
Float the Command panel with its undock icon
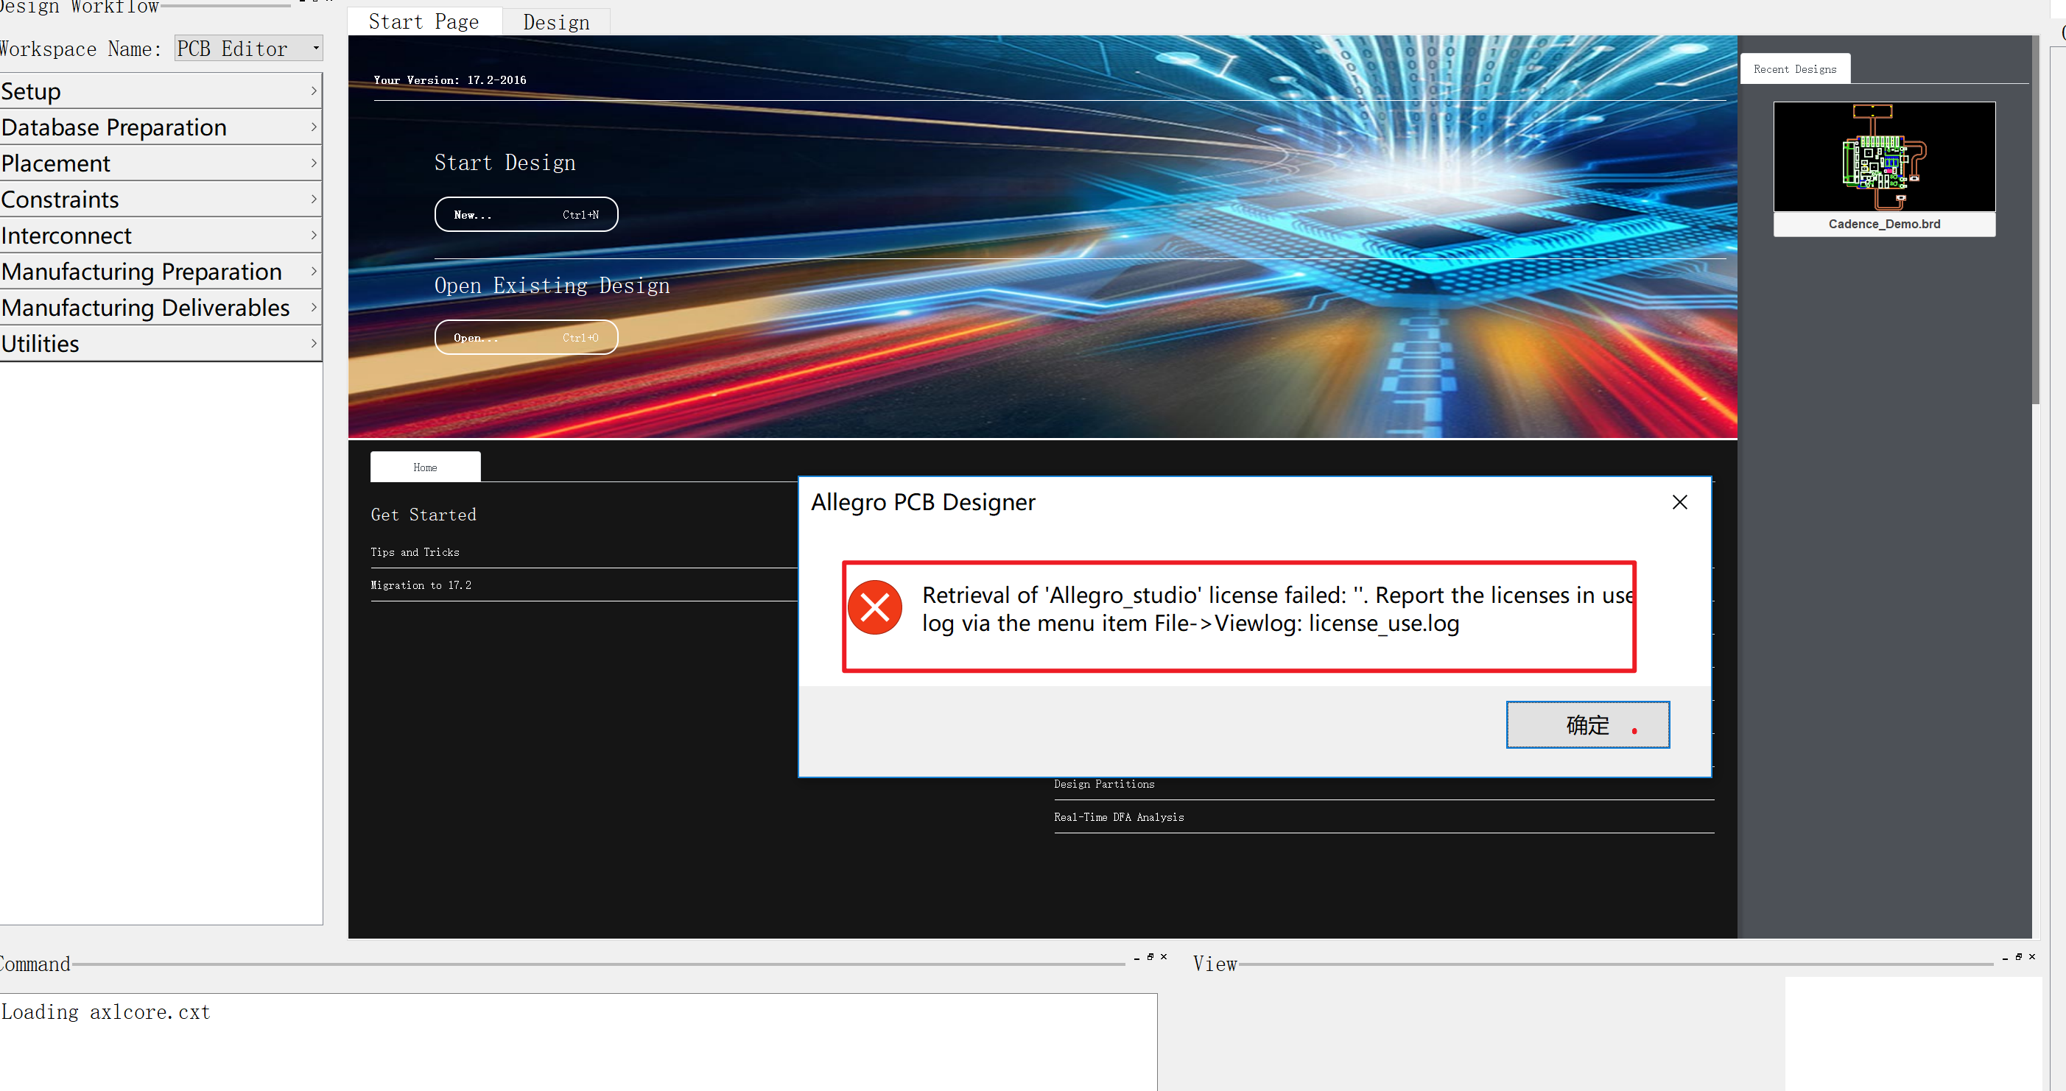point(1150,956)
